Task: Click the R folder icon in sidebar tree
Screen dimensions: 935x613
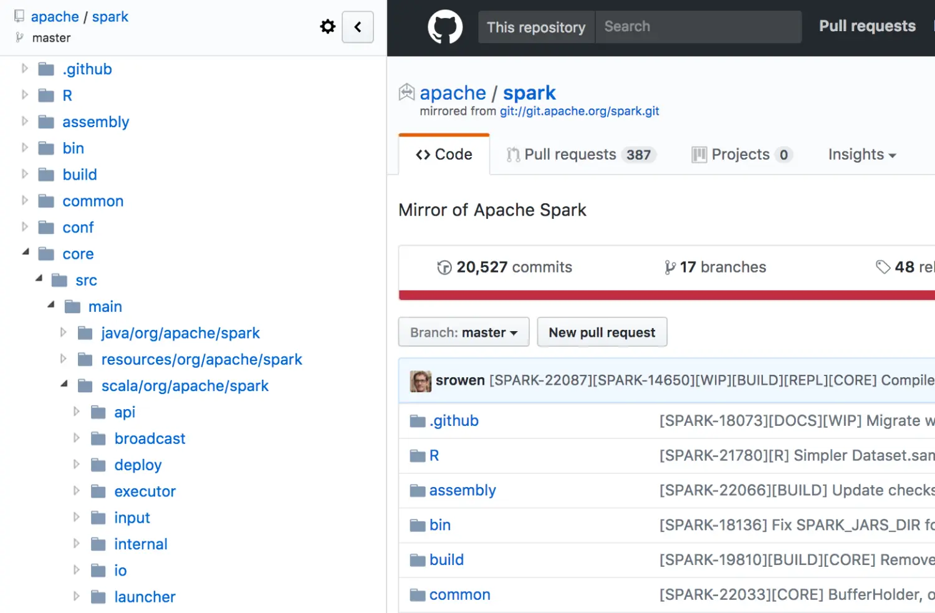Action: [x=46, y=95]
